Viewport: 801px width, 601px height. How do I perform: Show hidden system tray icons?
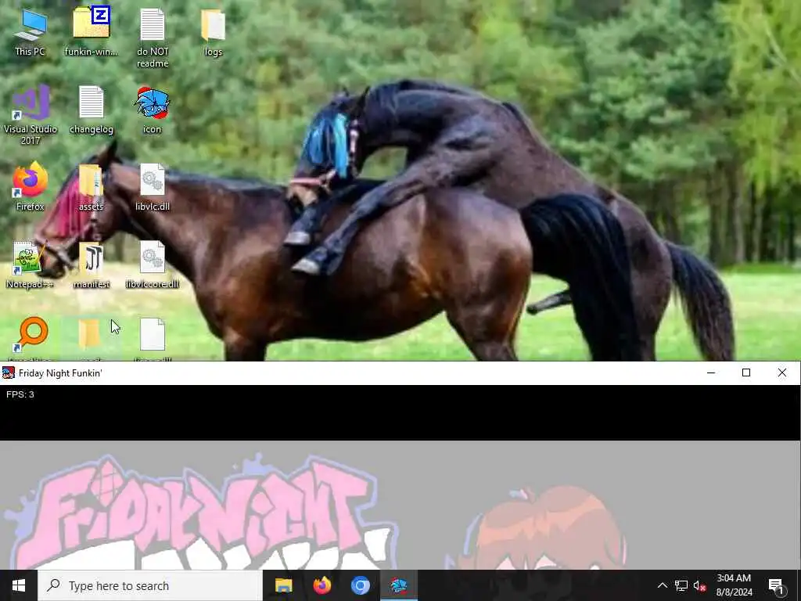tap(662, 585)
